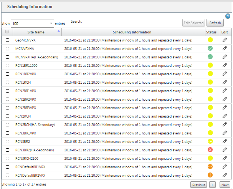This screenshot has height=189, width=233.
Task: Sort table by the Status column header
Action: point(211,32)
